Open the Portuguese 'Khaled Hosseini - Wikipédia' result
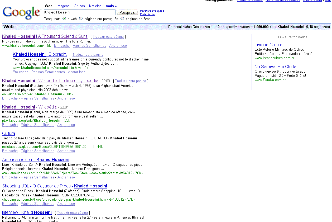 pyautogui.click(x=30, y=107)
